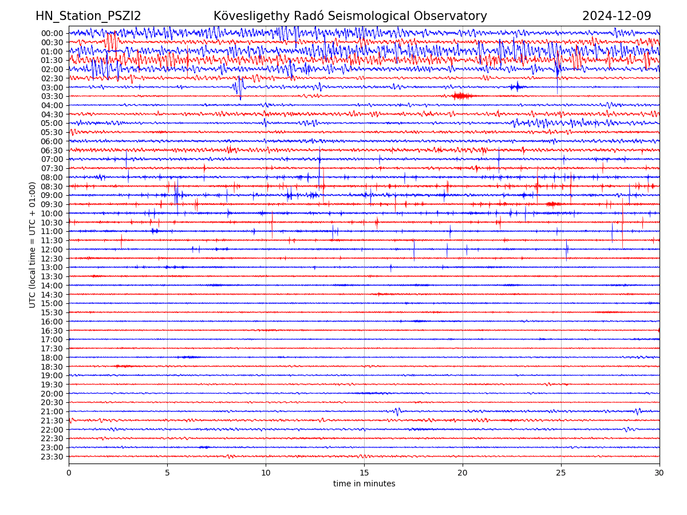
Task: Click the 16:30 time label
Action: tap(52, 331)
